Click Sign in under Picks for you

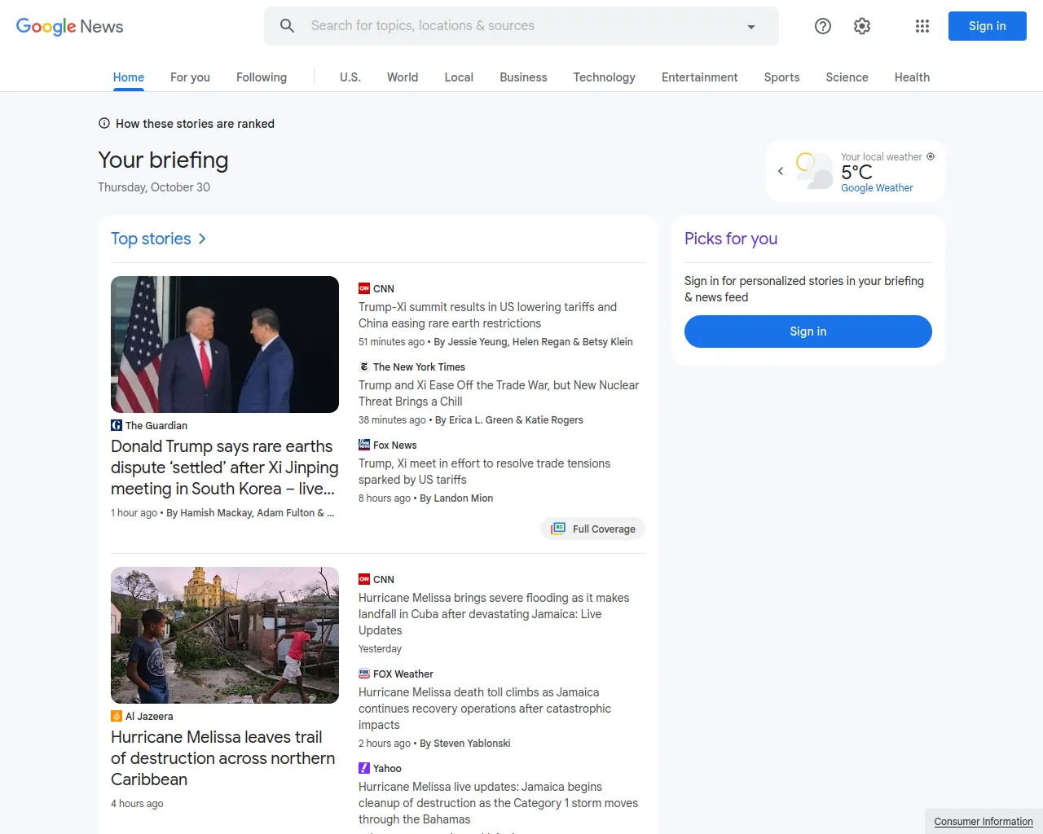coord(808,331)
